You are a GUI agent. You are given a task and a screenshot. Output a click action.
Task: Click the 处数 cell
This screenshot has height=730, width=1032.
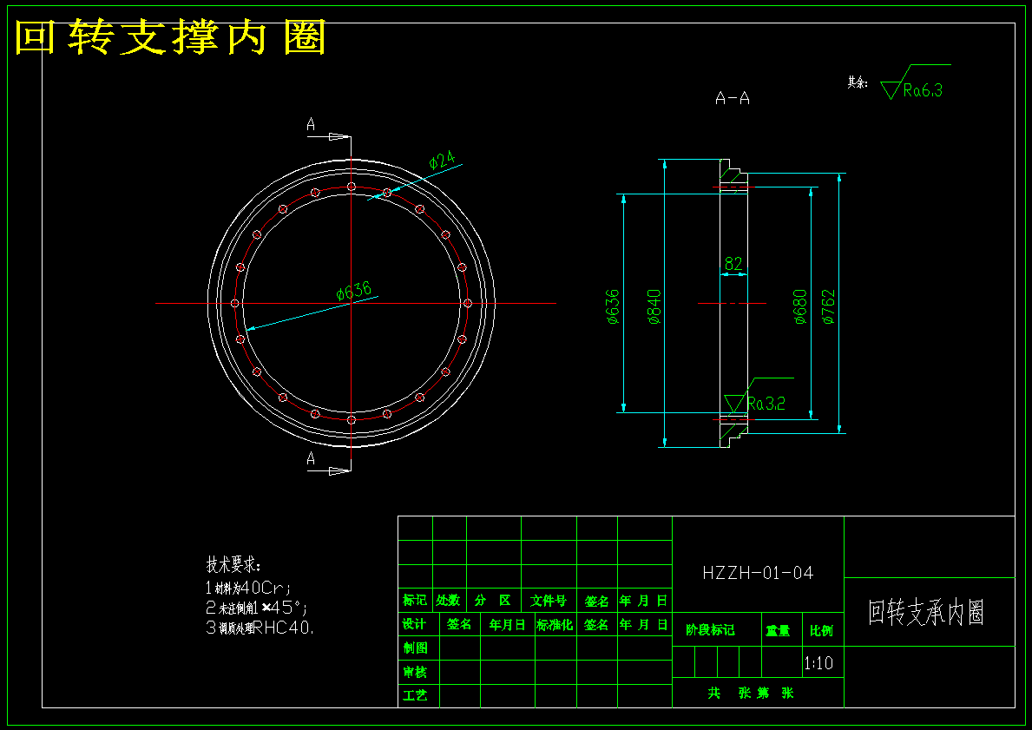448,601
